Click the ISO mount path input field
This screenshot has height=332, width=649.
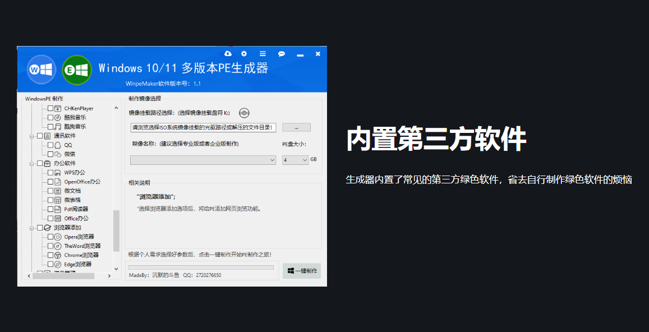pyautogui.click(x=203, y=127)
